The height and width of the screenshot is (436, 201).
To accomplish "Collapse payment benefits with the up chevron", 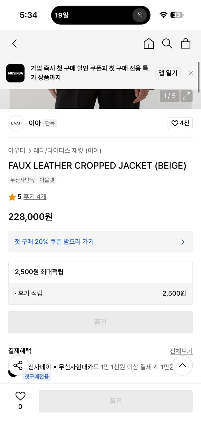I will 183,365.
